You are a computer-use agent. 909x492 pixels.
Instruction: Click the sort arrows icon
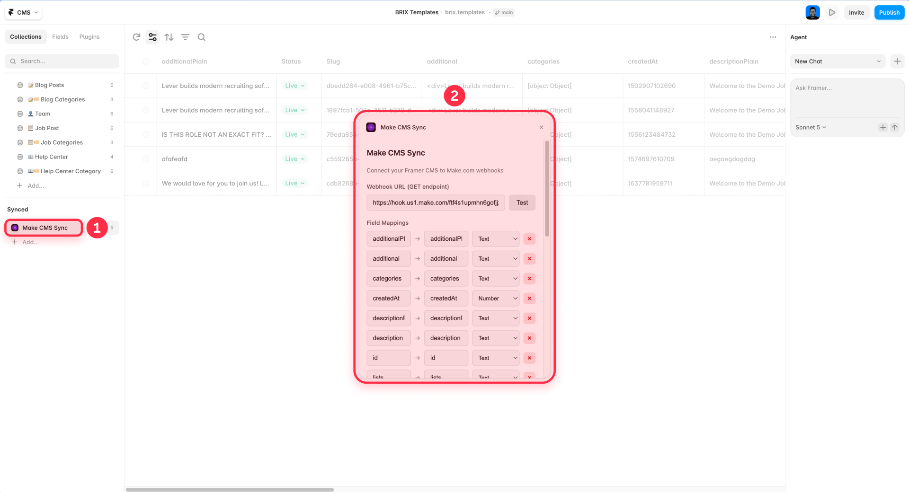169,37
